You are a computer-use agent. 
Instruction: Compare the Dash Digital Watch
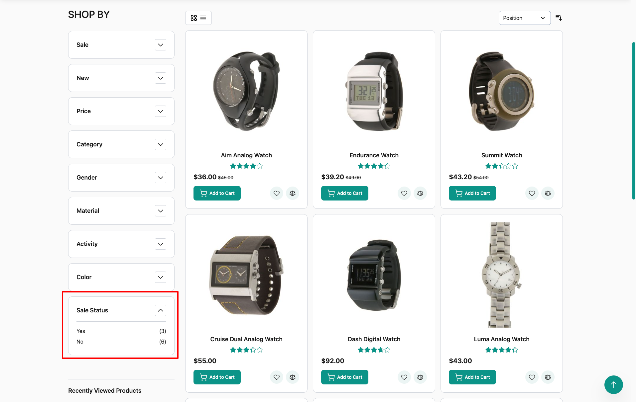[x=420, y=377]
